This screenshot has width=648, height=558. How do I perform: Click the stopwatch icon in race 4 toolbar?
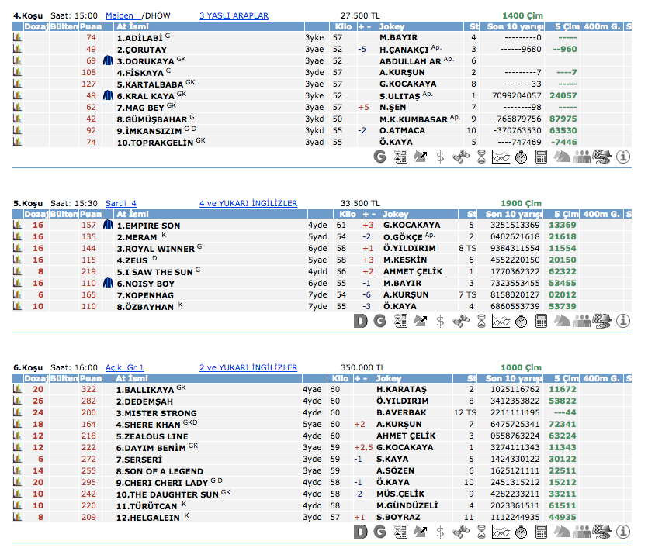click(x=522, y=157)
